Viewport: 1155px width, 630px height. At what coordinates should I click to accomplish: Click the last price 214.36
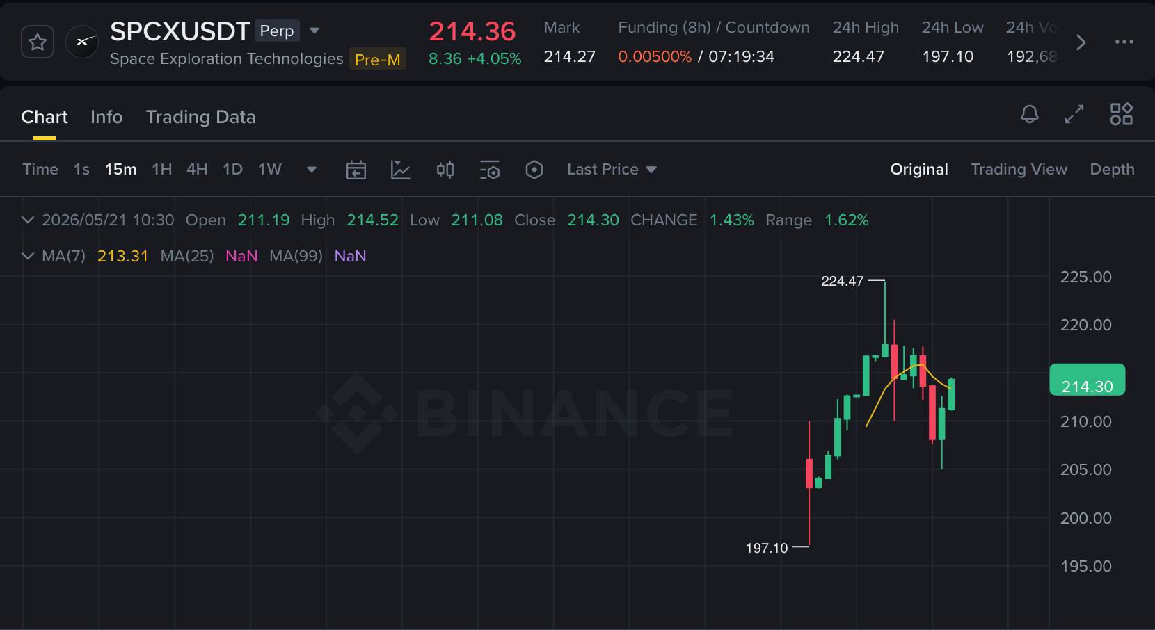(x=472, y=31)
